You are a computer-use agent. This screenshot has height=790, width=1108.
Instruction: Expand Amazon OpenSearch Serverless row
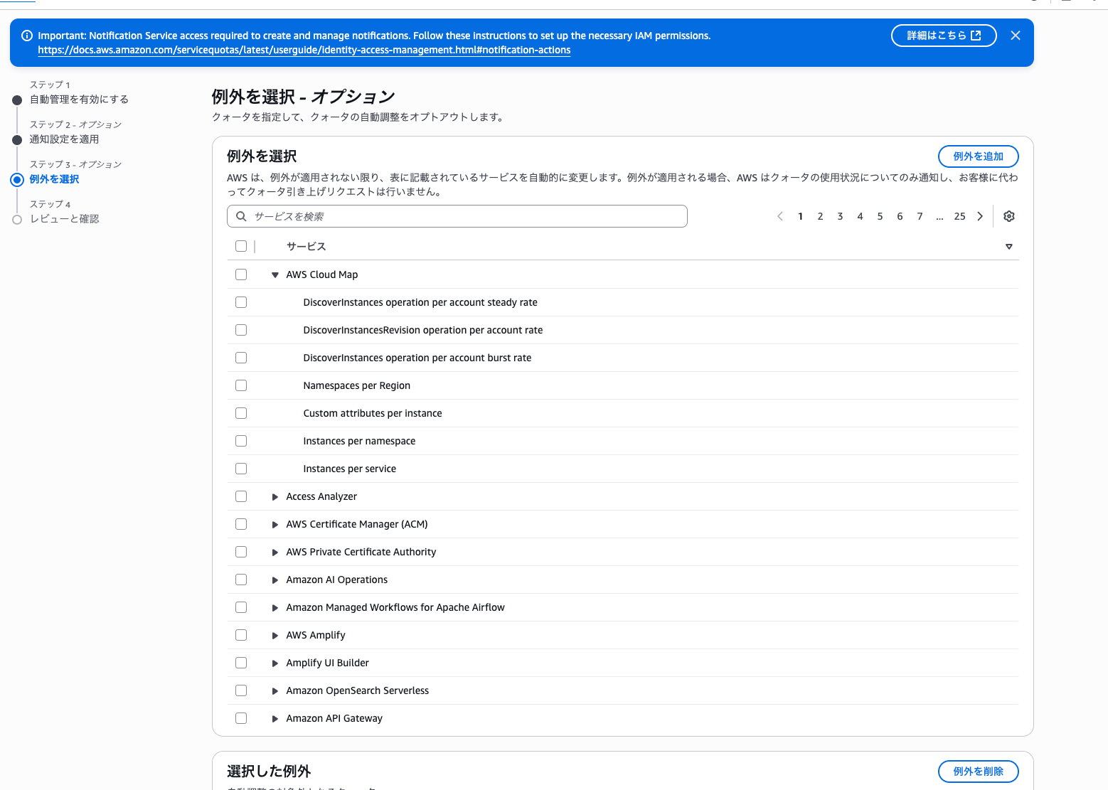pos(275,691)
